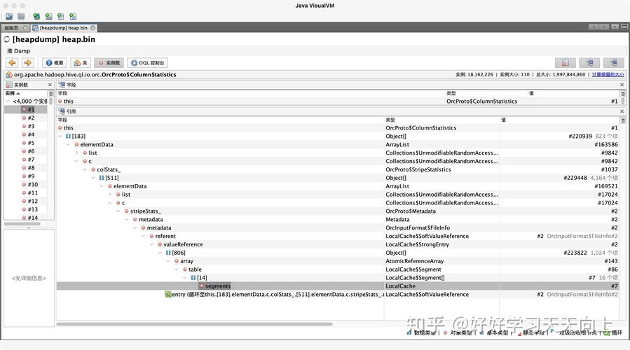The height and width of the screenshot is (350, 630).
Task: Switch to the 起始页 tab
Action: pyautogui.click(x=12, y=28)
